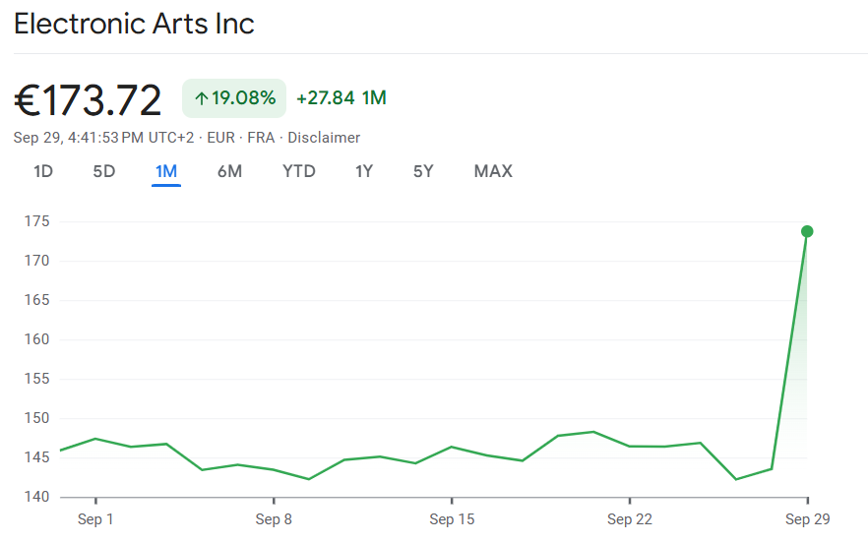Click the green 19.08% change badge
This screenshot has width=868, height=543.
pyautogui.click(x=234, y=98)
